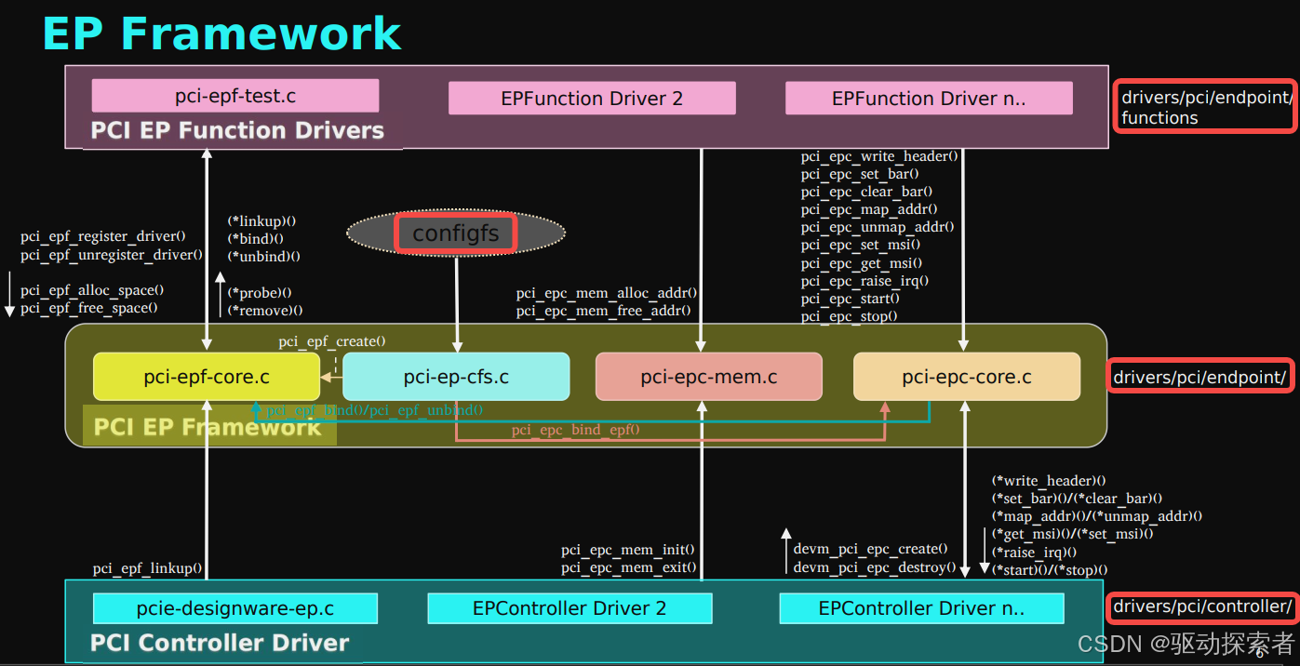Viewport: 1300px width, 666px height.
Task: Click the EPController Driver n.. box
Action: 921,609
